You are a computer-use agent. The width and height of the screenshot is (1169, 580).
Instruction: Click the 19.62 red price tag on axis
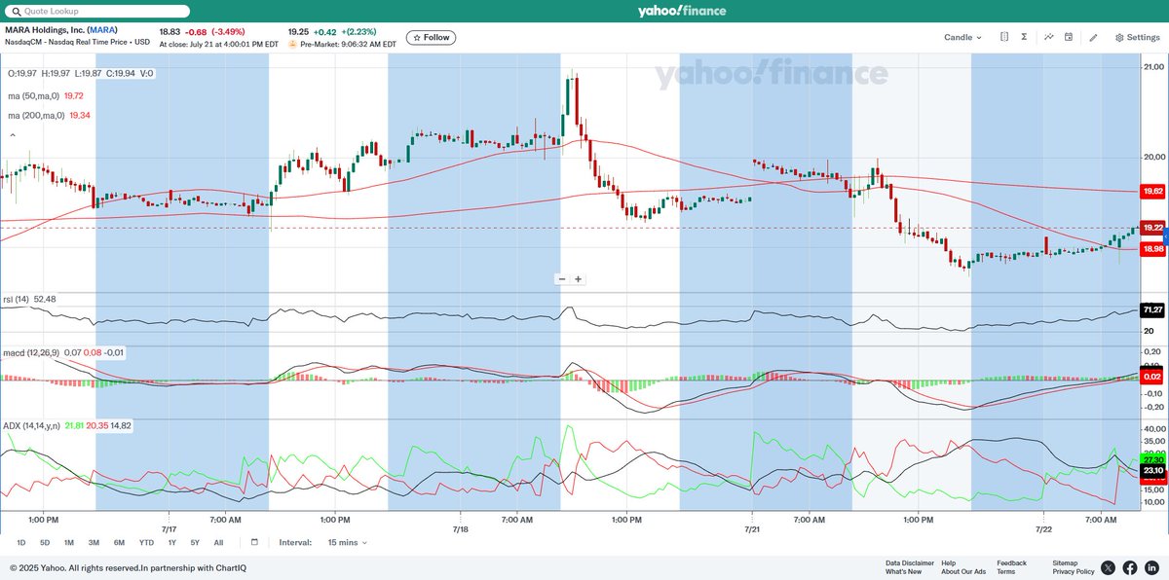[x=1152, y=192]
